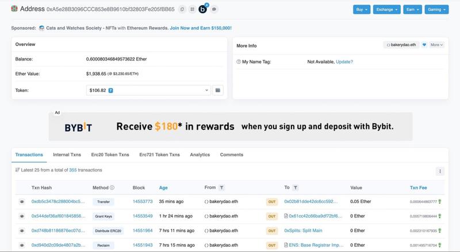This screenshot has width=460, height=252.
Task: Click the Update? name tag link
Action: (344, 62)
